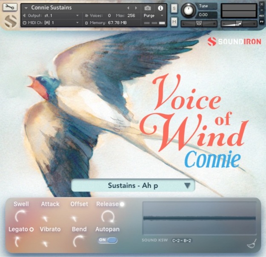This screenshot has width=266, height=257.
Task: Open the Output st. 1 dropdown
Action: 51,16
